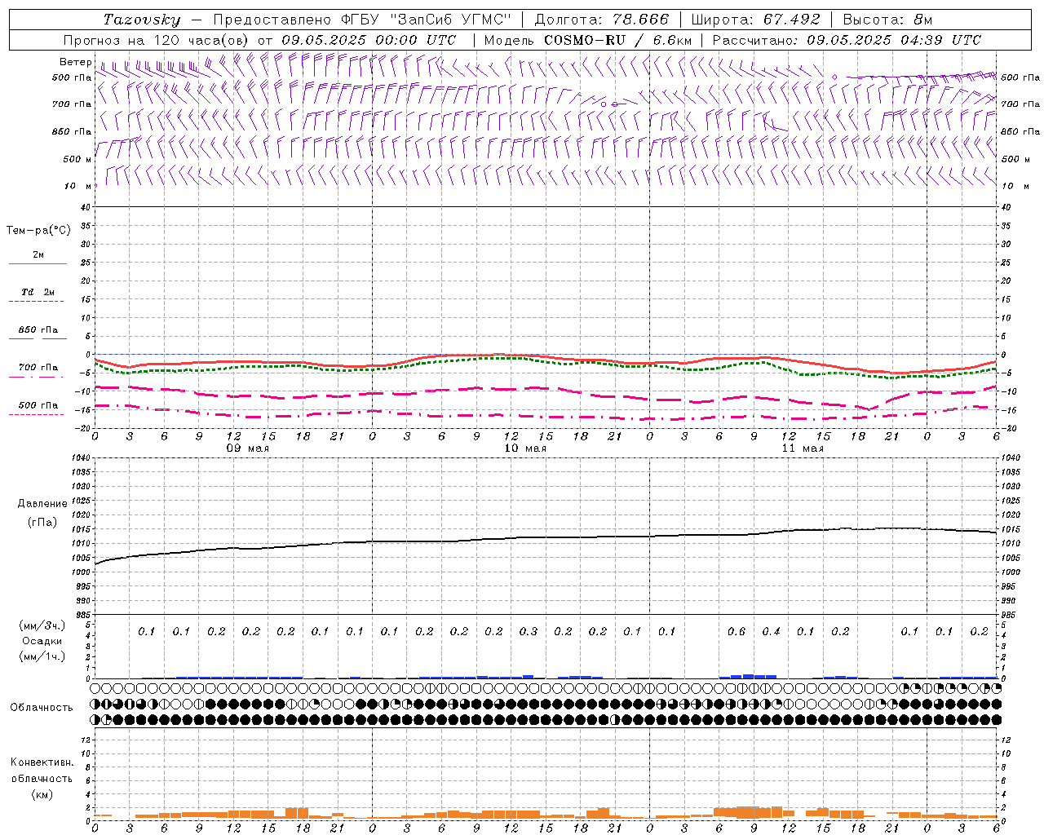Click the model name "COSMO-RU / 6.6км"
This screenshot has width=1044, height=835.
(618, 40)
